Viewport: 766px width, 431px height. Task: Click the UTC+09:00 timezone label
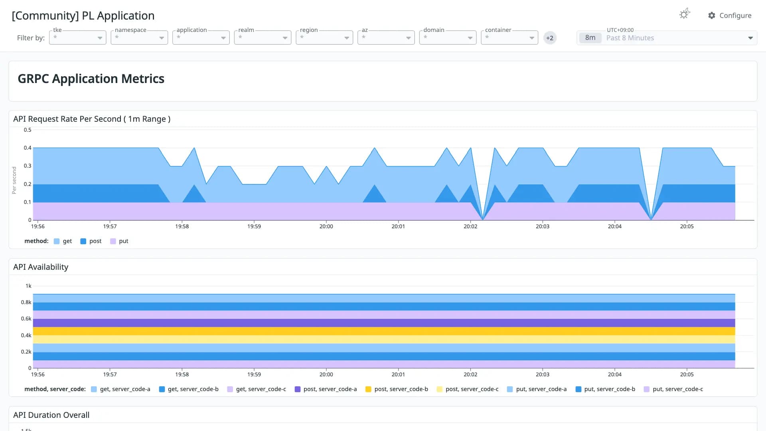click(x=620, y=30)
